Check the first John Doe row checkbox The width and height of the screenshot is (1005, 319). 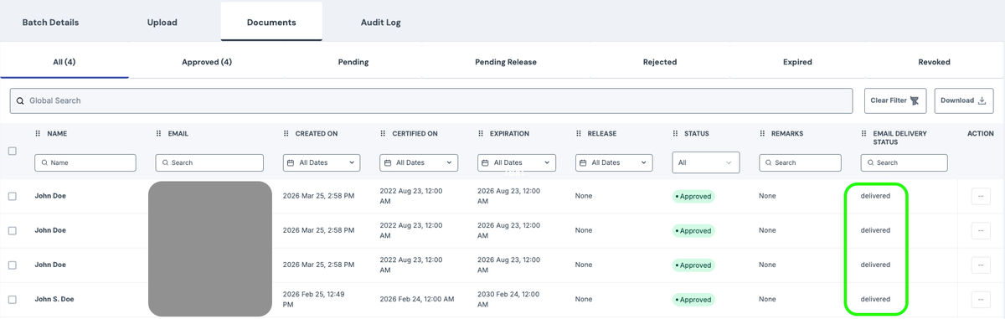pos(12,196)
